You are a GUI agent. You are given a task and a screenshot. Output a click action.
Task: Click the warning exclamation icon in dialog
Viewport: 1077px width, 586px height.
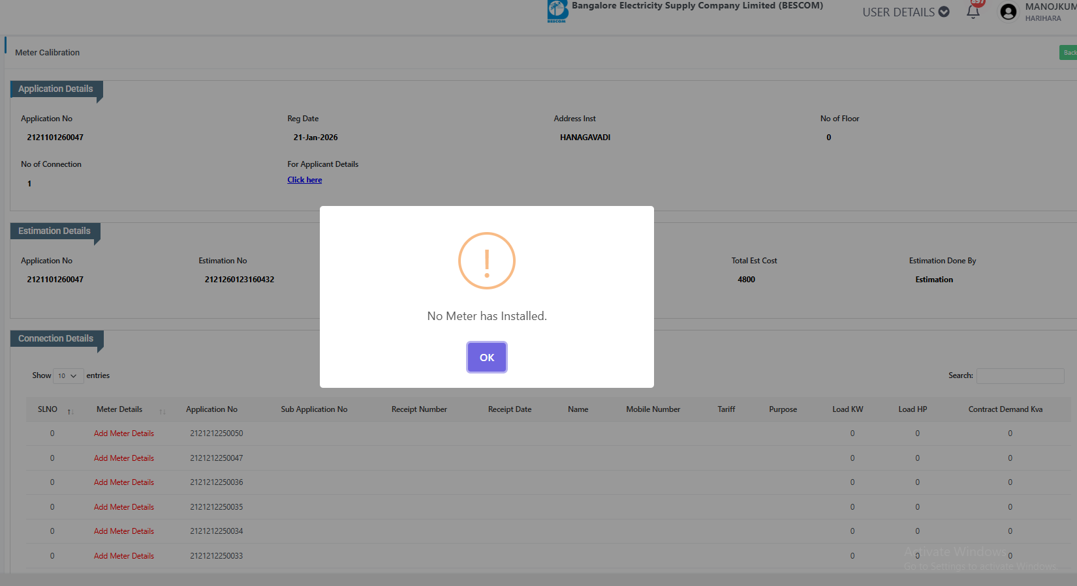coord(486,261)
